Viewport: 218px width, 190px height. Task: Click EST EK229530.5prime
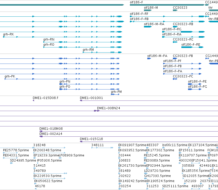[47, 176]
